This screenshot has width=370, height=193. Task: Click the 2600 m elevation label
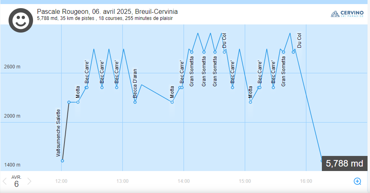coord(13,67)
